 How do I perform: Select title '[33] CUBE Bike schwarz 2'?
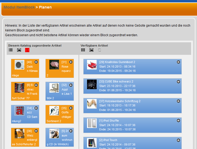pos(116,81)
